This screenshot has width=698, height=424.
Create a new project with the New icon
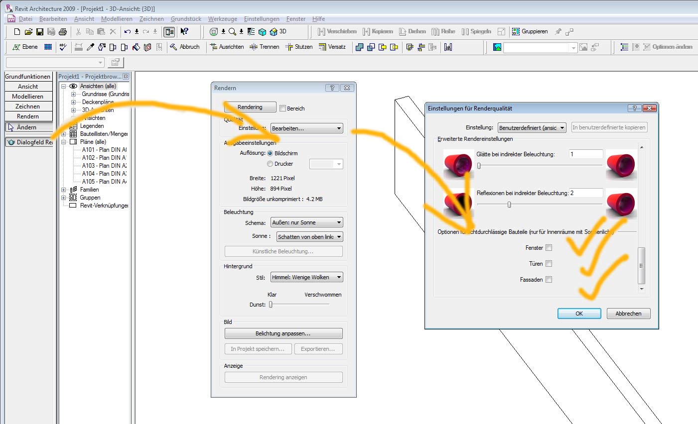point(17,32)
